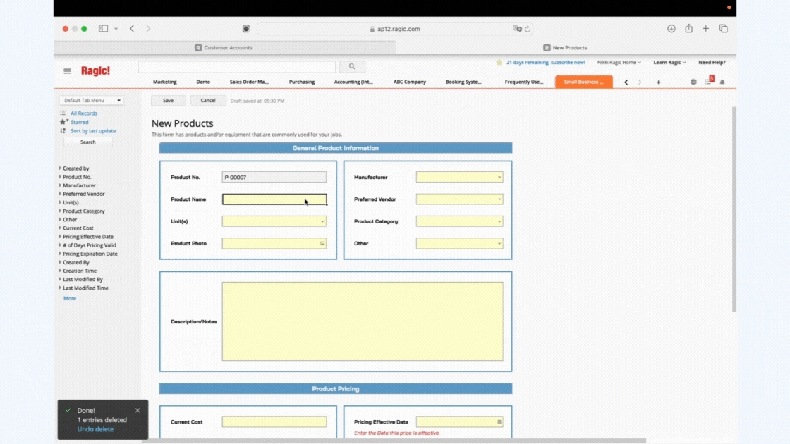Go back with Safari back arrow
790x444 pixels.
132,29
